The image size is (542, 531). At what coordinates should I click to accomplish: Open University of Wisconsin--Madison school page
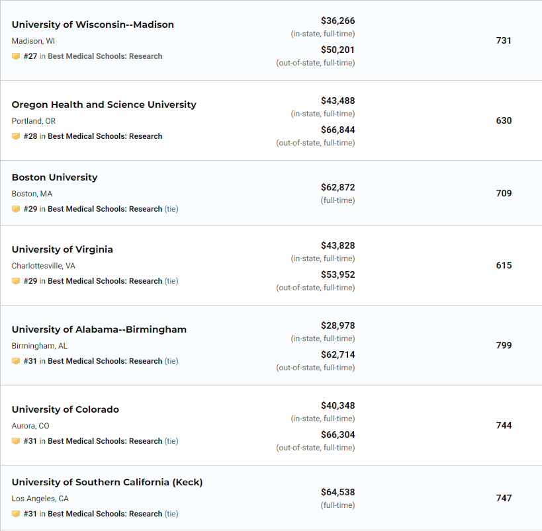[93, 24]
